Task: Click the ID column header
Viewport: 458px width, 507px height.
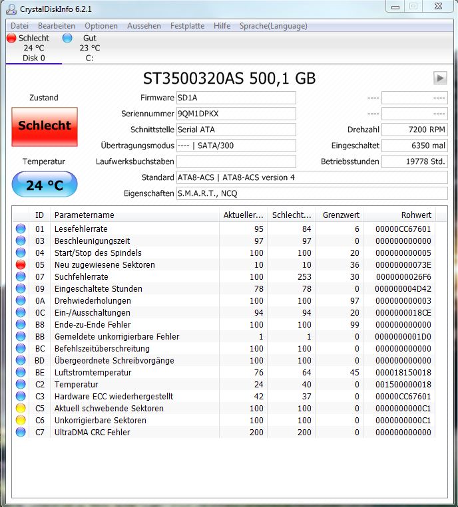Action: (x=39, y=215)
